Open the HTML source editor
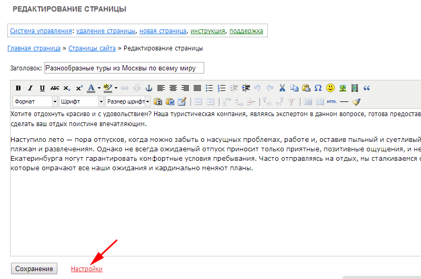The height and width of the screenshot is (279, 421). pyautogui.click(x=332, y=101)
